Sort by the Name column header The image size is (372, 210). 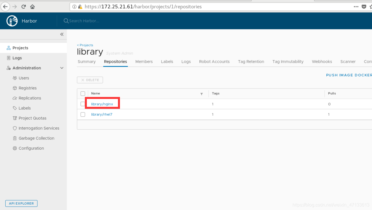click(x=96, y=93)
